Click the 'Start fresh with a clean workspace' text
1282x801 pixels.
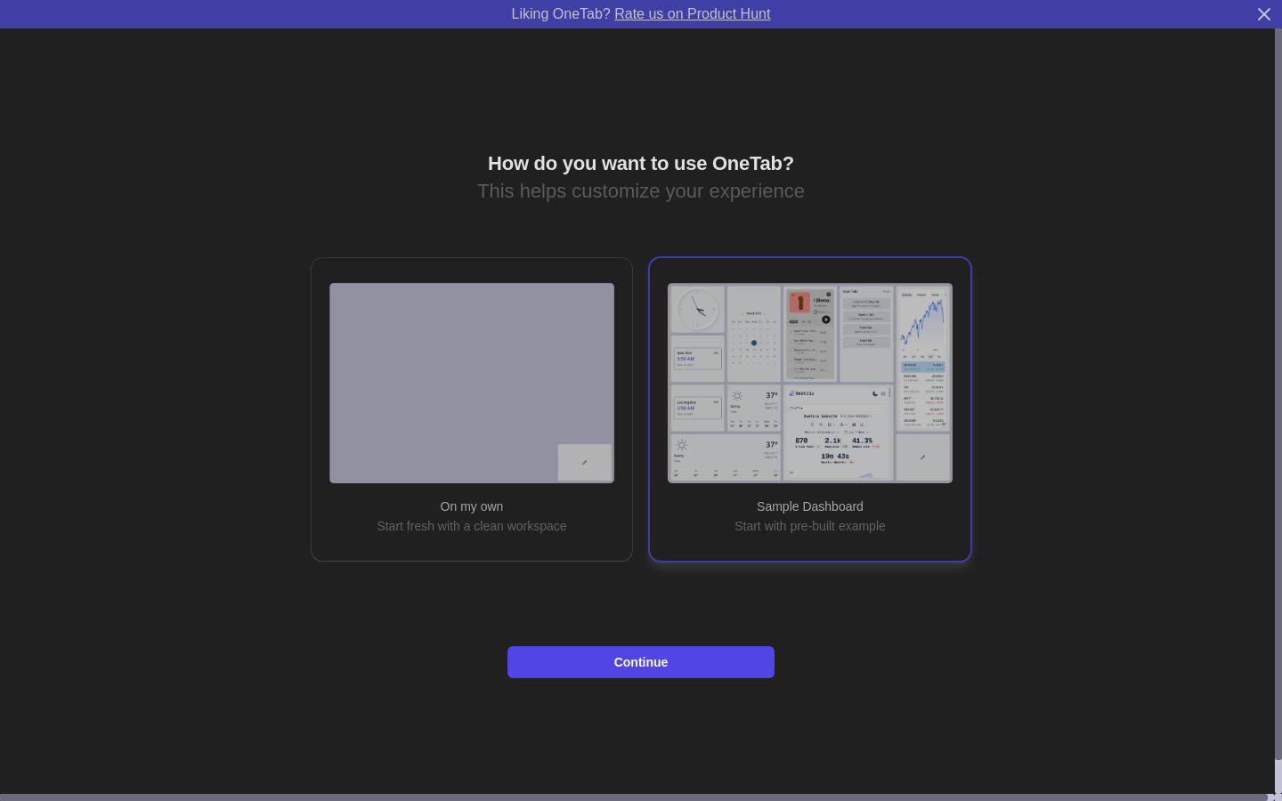[x=472, y=526]
